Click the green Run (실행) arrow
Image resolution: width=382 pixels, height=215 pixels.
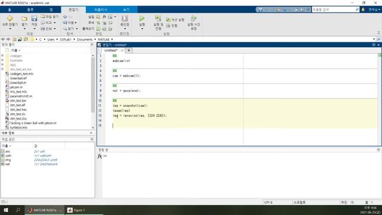coord(142,19)
